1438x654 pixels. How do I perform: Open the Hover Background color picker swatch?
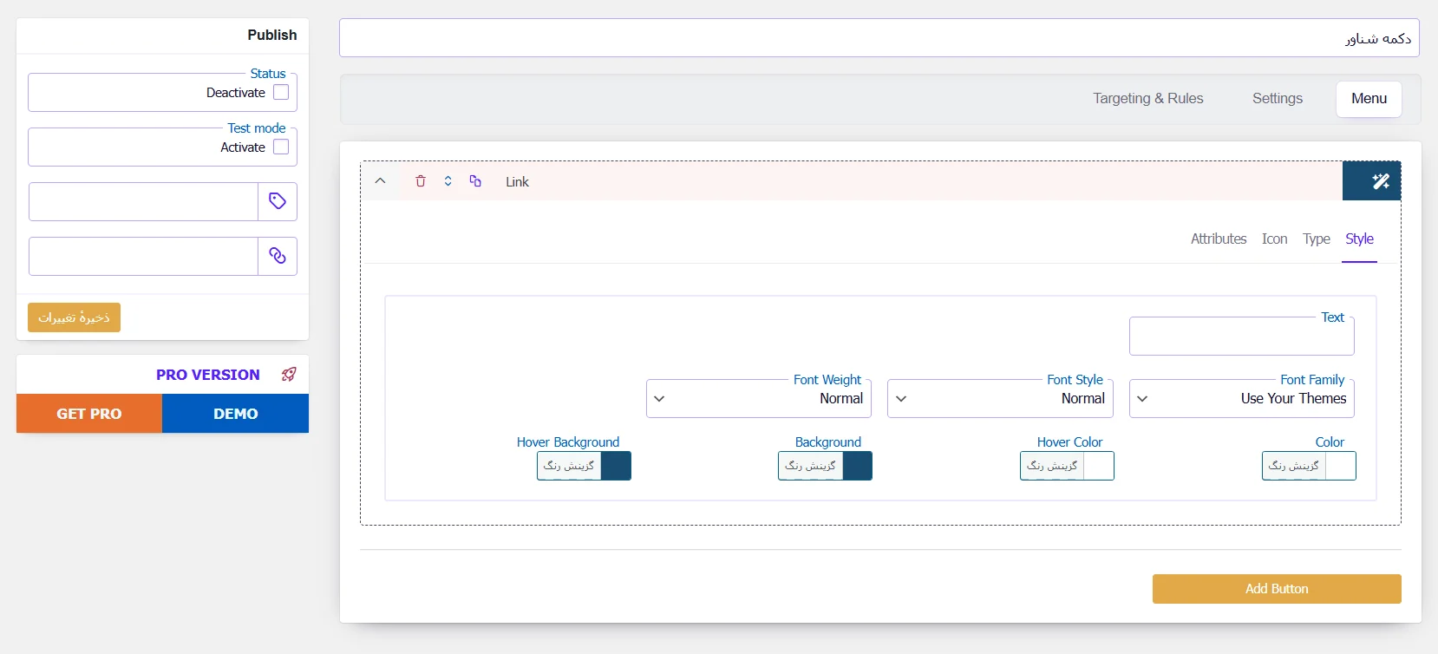[616, 466]
